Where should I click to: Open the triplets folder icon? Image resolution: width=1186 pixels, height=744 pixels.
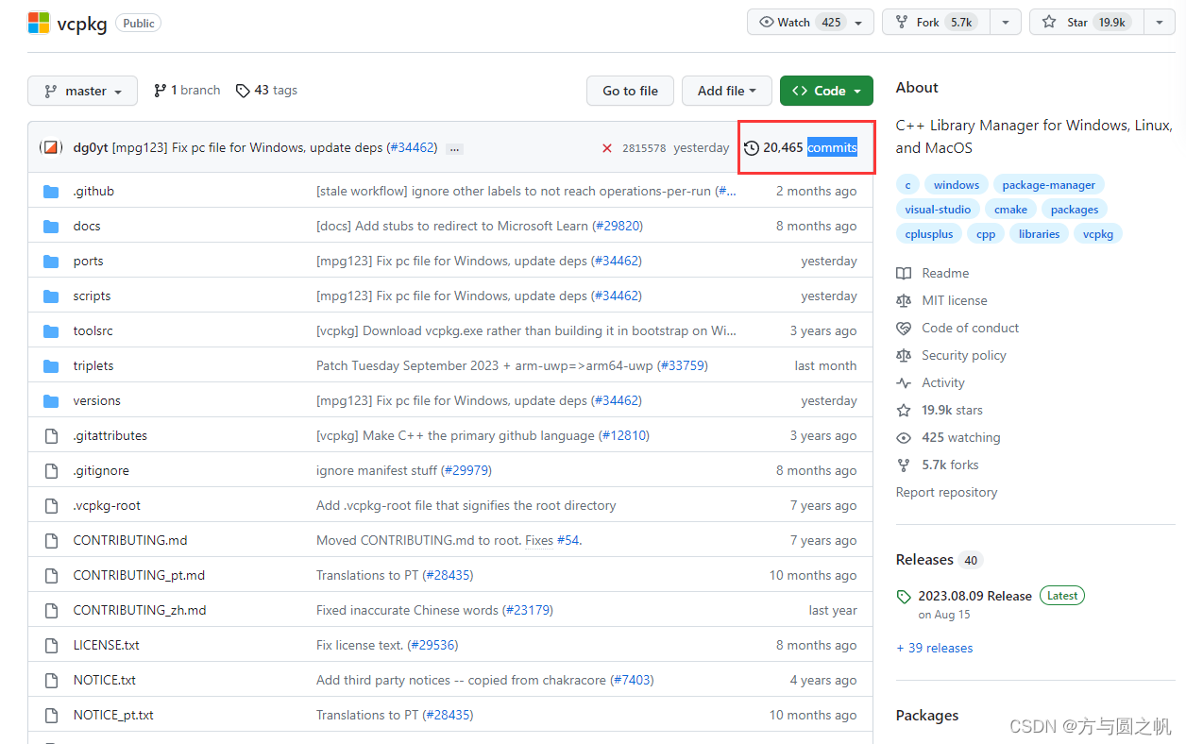[x=51, y=366]
